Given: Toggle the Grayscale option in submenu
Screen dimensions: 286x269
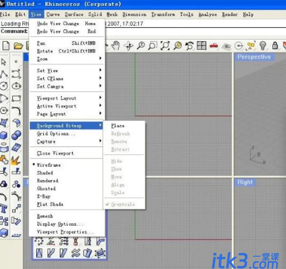Looking at the screenshot, I should click(x=124, y=204).
